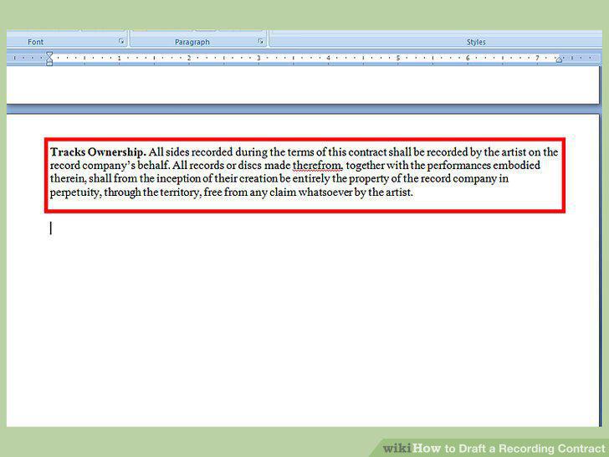Click the misspelled word "therefrom"
Screen dimensions: 609x457
pyautogui.click(x=317, y=166)
